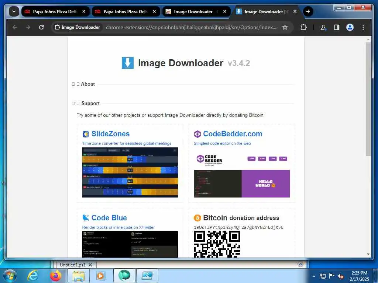
Task: Go forward to next page
Action: [28, 27]
